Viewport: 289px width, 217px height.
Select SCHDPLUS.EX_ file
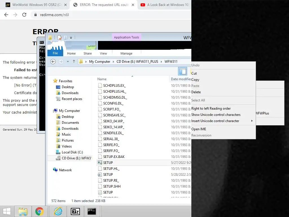tap(114, 85)
